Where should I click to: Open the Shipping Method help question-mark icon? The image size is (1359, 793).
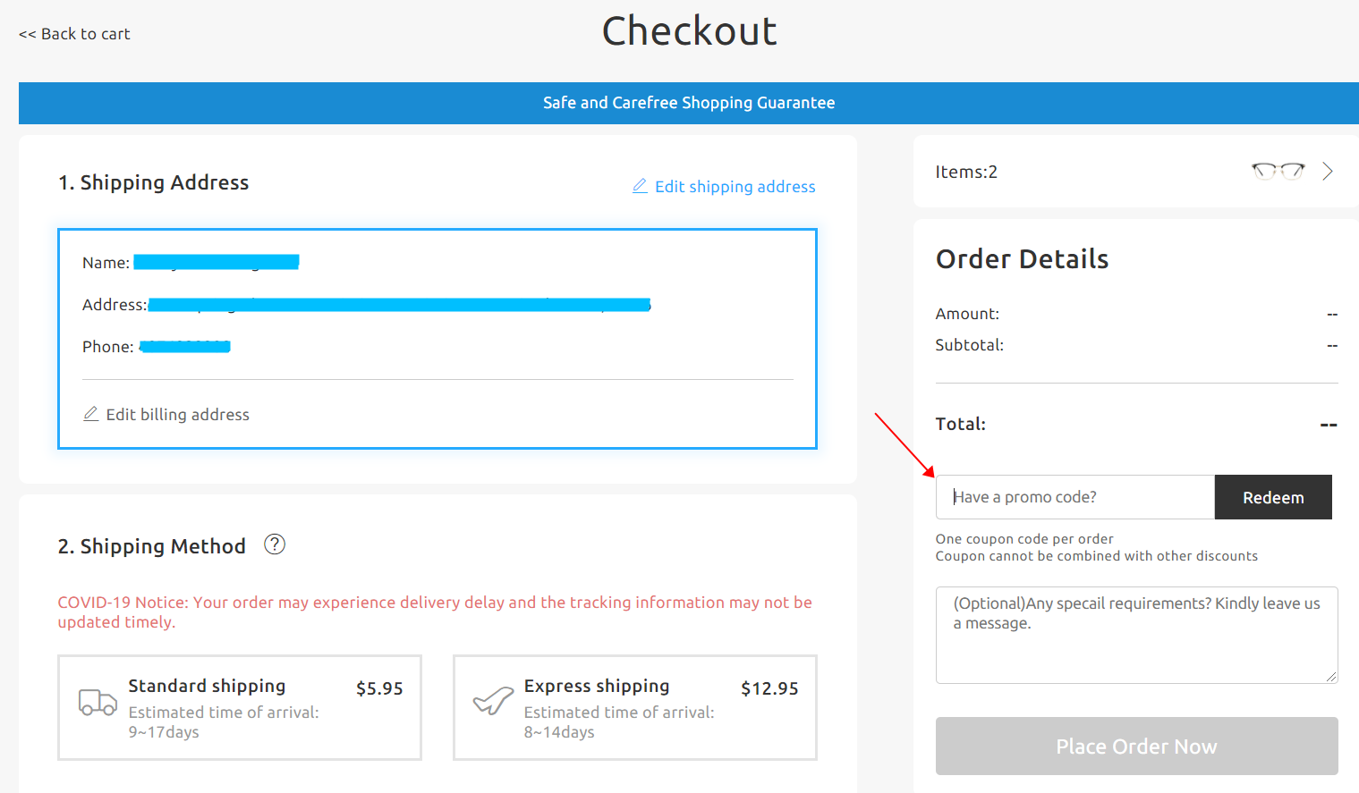(x=275, y=544)
